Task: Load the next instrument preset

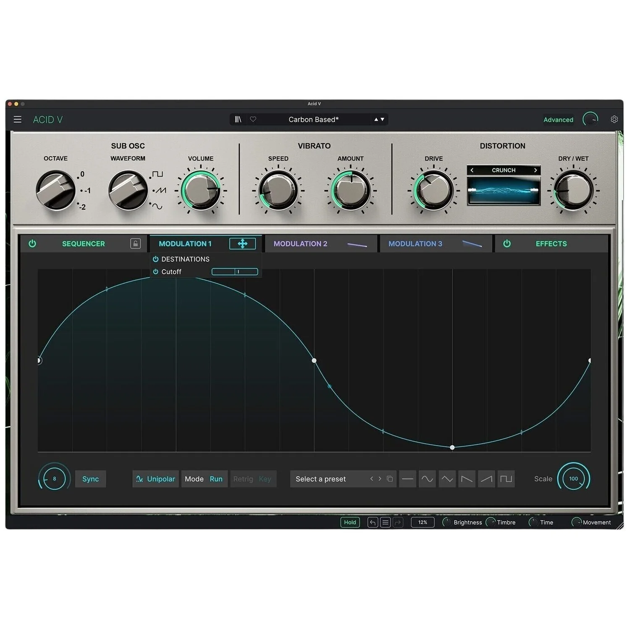Action: point(382,120)
